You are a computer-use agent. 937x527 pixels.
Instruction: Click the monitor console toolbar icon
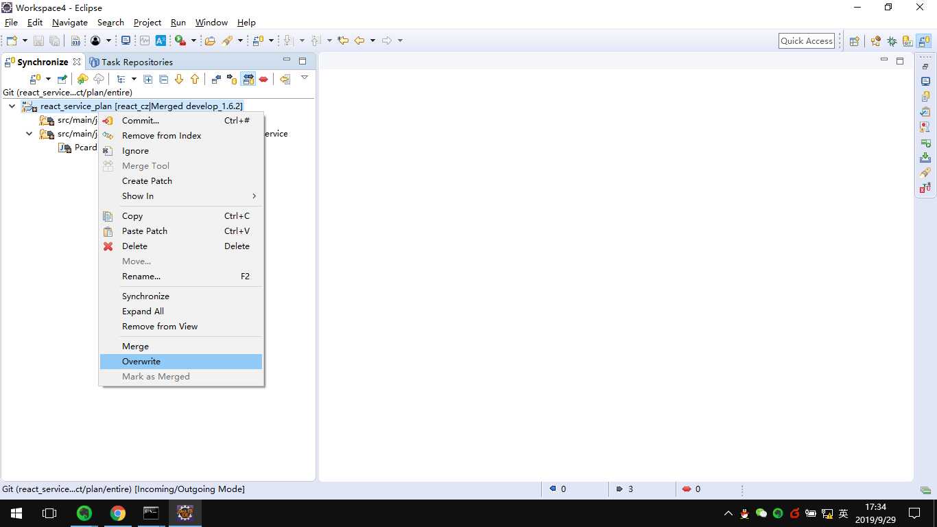pos(126,40)
